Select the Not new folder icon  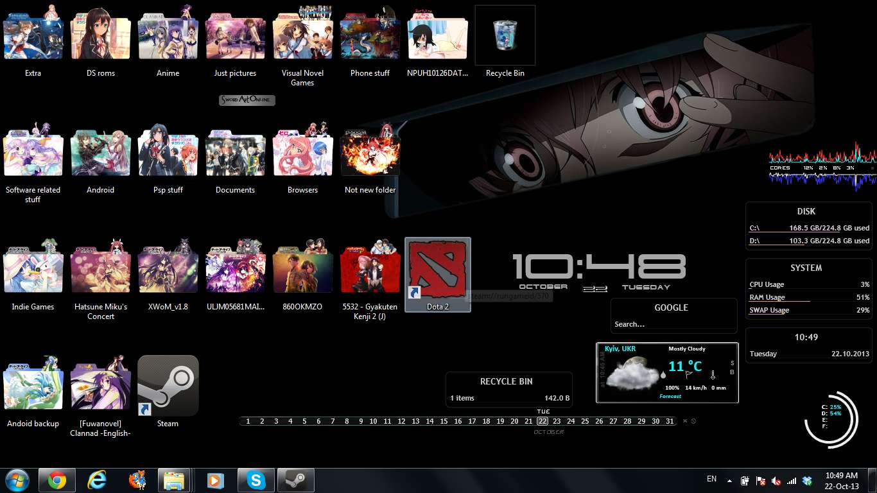click(370, 149)
